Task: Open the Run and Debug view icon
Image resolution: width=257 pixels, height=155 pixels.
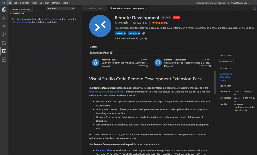Action: coord(4,34)
